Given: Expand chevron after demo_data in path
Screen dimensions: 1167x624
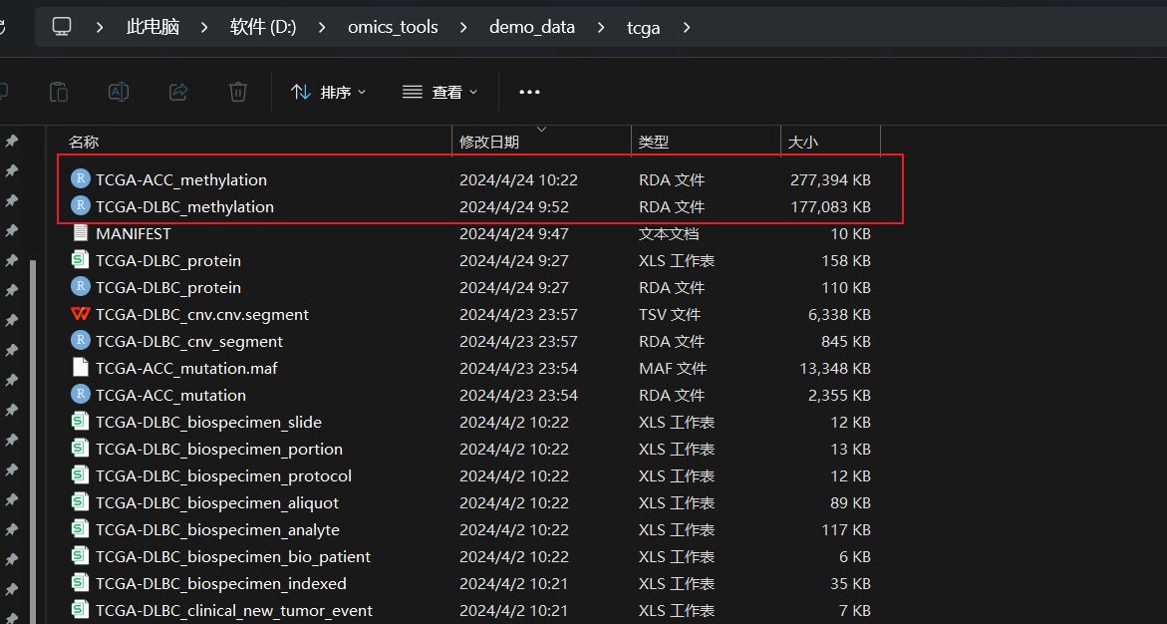Looking at the screenshot, I should tap(601, 27).
